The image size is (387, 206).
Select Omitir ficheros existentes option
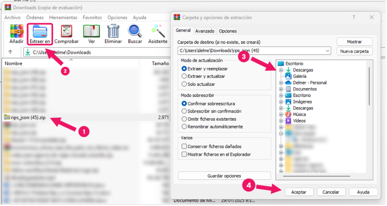pos(184,119)
